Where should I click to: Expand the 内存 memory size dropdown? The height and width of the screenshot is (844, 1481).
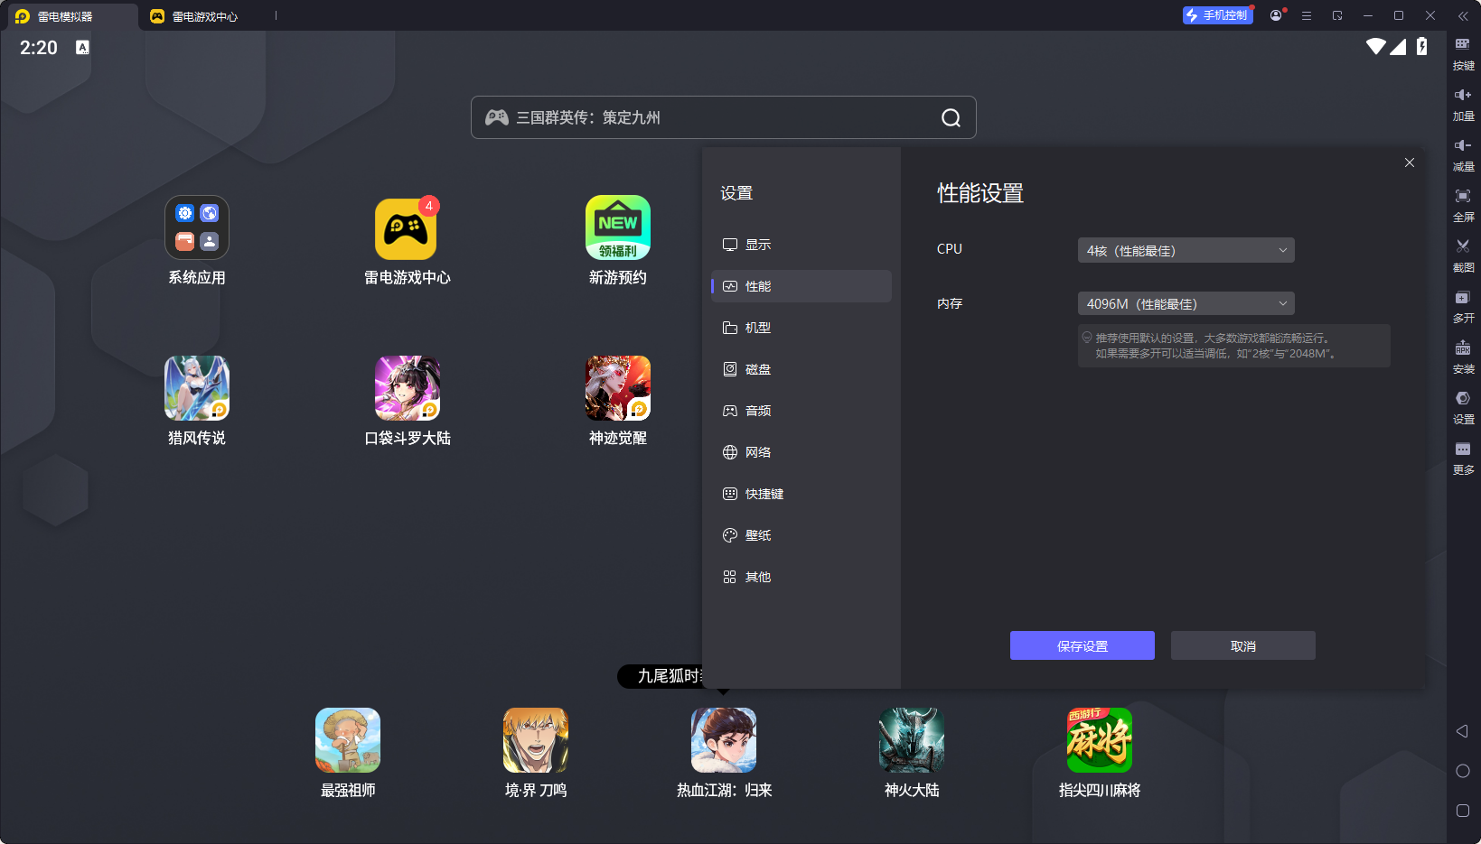(1186, 303)
